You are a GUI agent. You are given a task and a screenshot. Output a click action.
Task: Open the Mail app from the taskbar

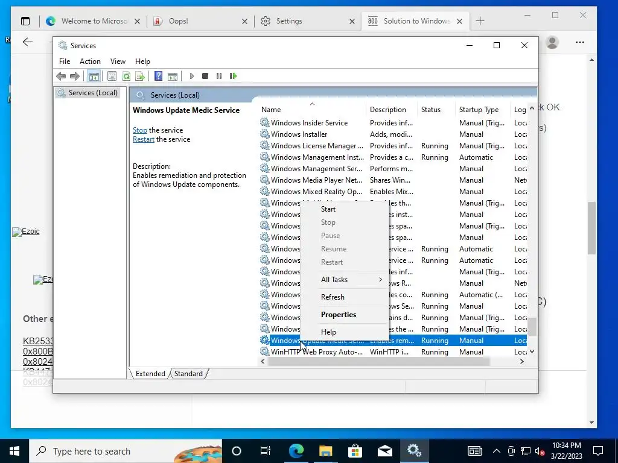384,451
